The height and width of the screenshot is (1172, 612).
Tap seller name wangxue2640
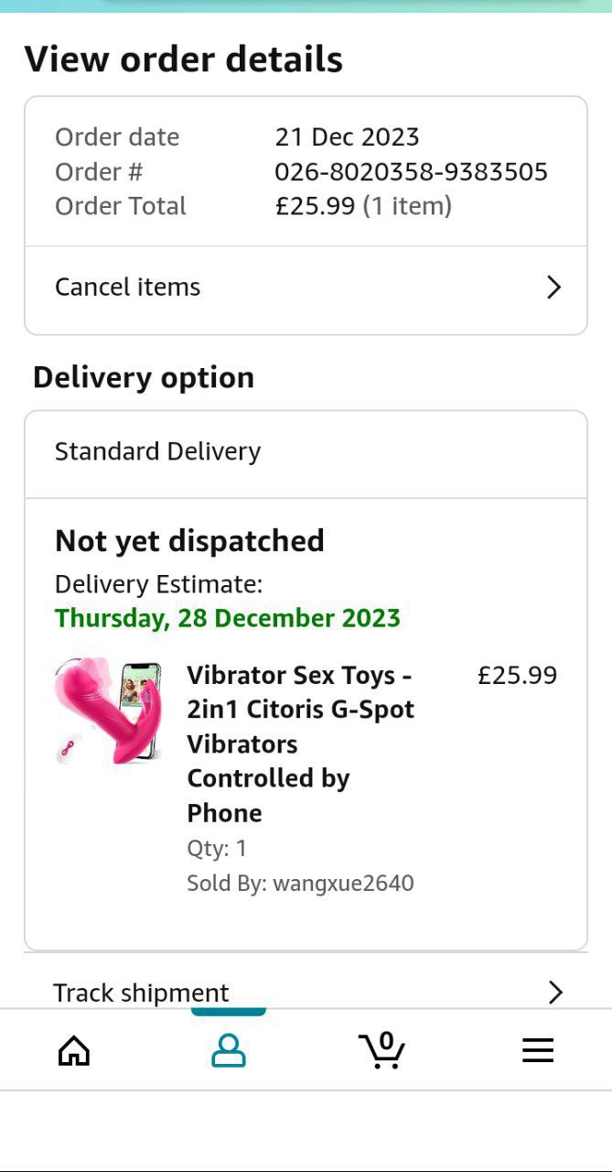click(x=343, y=883)
